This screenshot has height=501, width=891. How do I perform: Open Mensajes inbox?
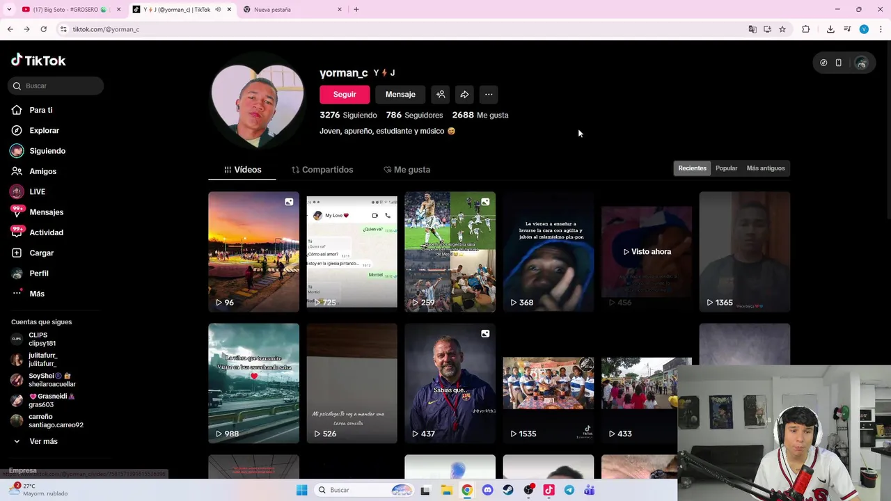[x=37, y=212]
